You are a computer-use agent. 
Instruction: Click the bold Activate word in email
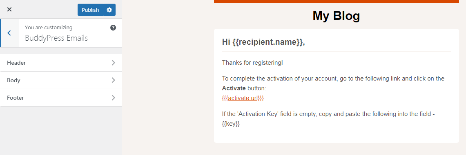[234, 88]
